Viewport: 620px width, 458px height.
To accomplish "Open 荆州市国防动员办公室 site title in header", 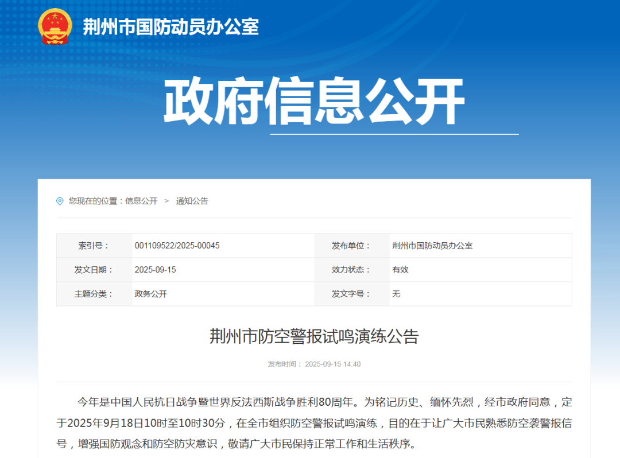I will 170,27.
